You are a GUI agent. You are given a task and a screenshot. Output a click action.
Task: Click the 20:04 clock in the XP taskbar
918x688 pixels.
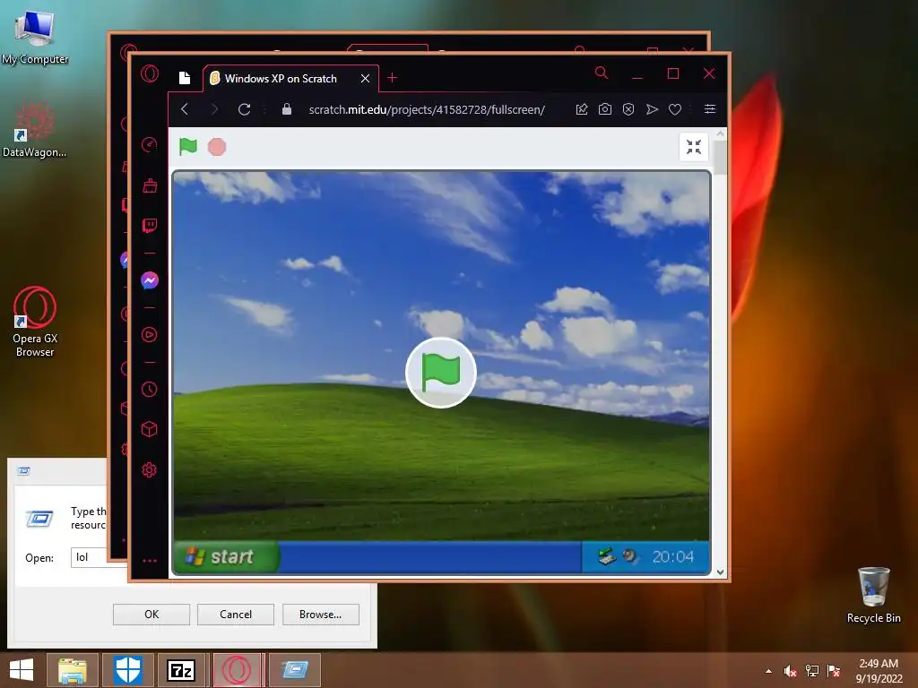click(672, 556)
